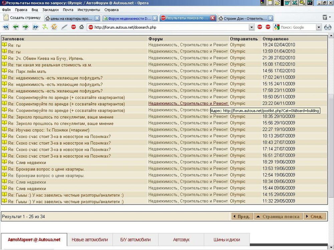Open the 'Новые автомобили' bottom tab
334x250 pixels.
(90, 240)
